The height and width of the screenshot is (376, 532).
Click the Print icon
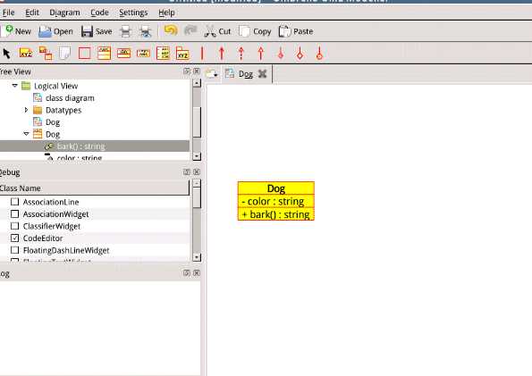pyautogui.click(x=125, y=31)
